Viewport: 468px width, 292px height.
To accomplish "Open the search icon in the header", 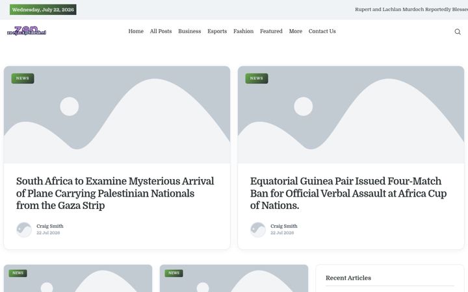I will [x=457, y=32].
